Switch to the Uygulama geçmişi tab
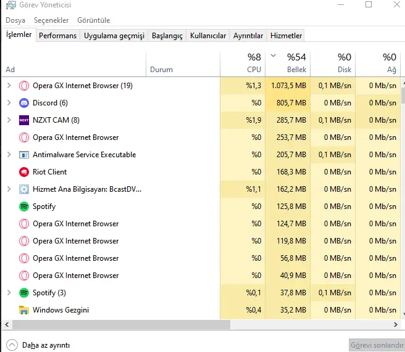405x352 pixels. click(114, 36)
